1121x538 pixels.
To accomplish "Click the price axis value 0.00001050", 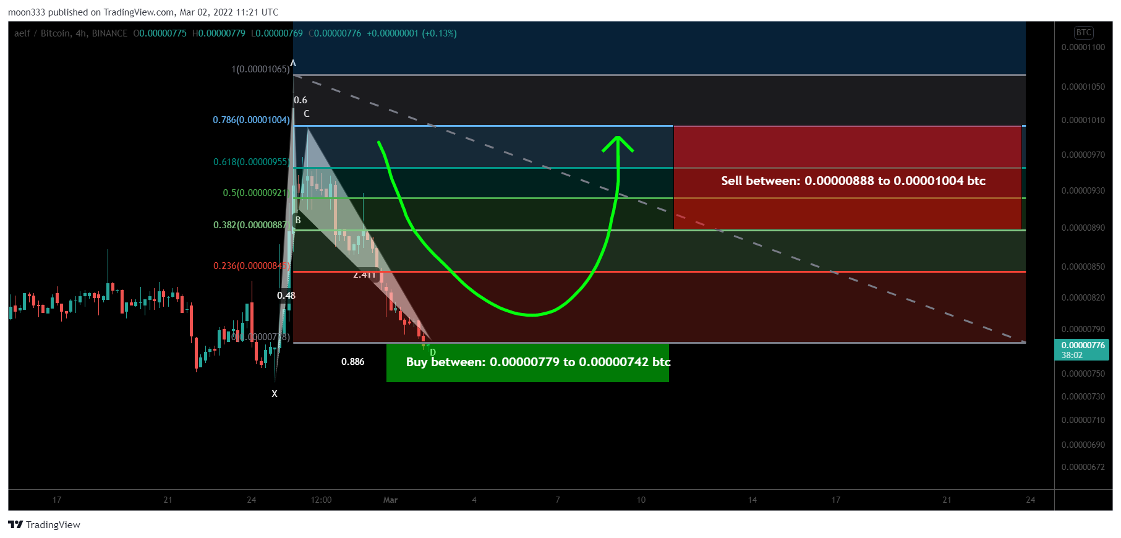I will pyautogui.click(x=1083, y=87).
